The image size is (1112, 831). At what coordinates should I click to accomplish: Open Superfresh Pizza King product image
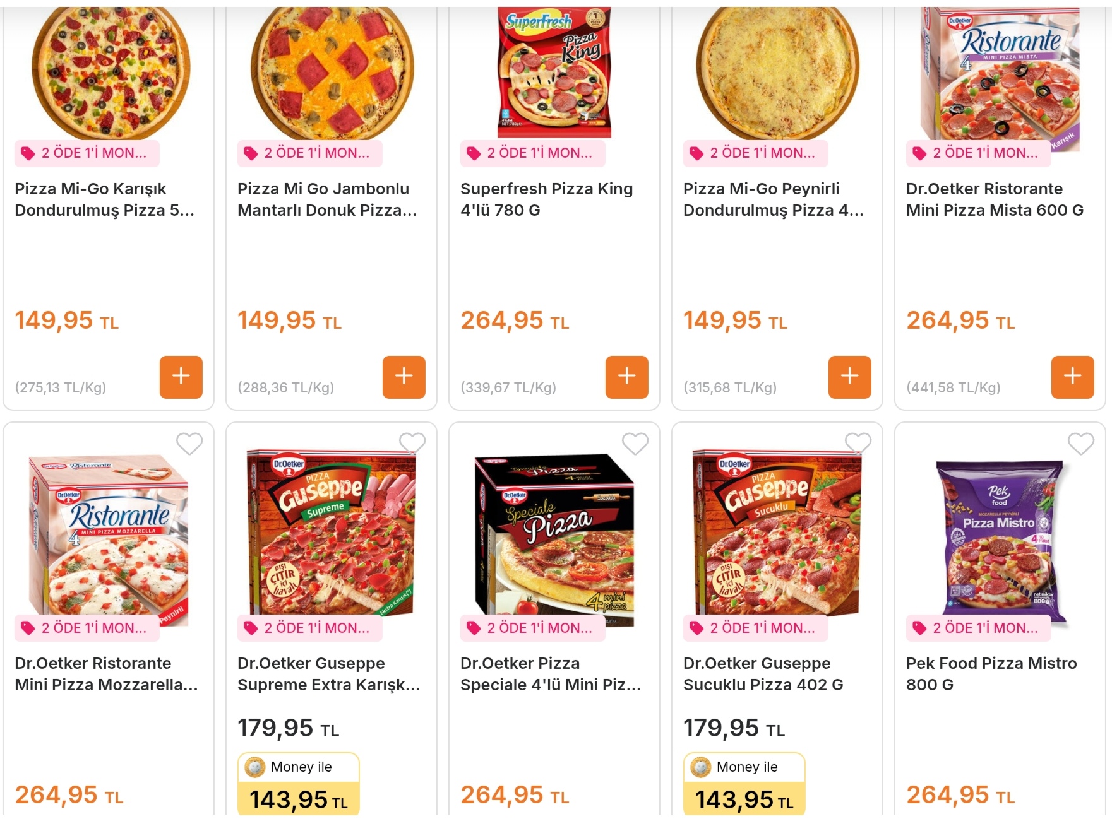coord(554,73)
